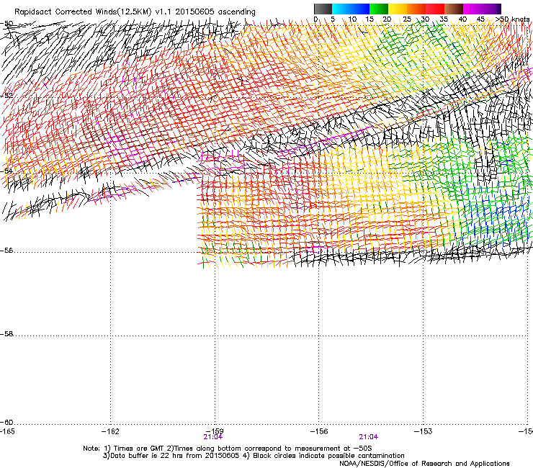Click the legend label '40'

tap(462, 19)
